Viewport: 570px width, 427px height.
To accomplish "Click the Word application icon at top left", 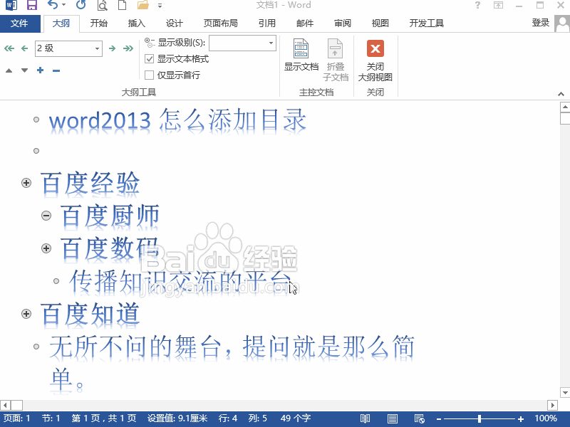I will pos(11,5).
